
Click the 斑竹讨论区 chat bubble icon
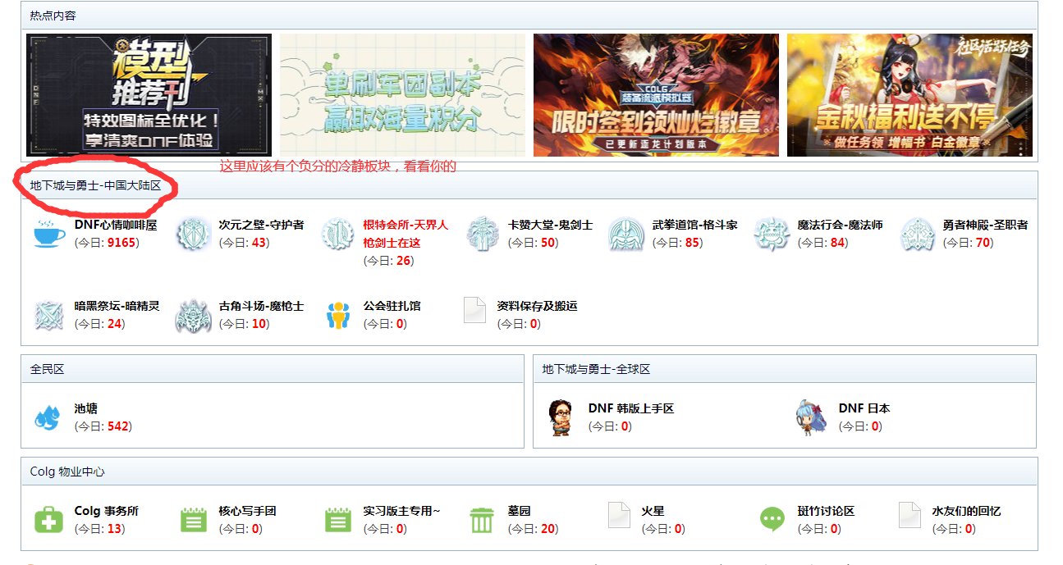[x=772, y=519]
